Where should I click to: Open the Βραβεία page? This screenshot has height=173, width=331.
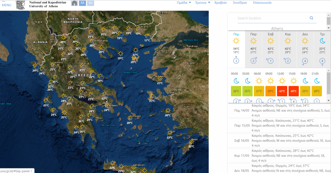pos(220,3)
